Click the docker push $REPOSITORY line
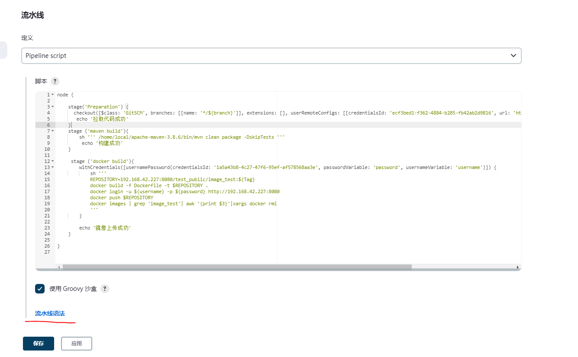 coord(122,198)
